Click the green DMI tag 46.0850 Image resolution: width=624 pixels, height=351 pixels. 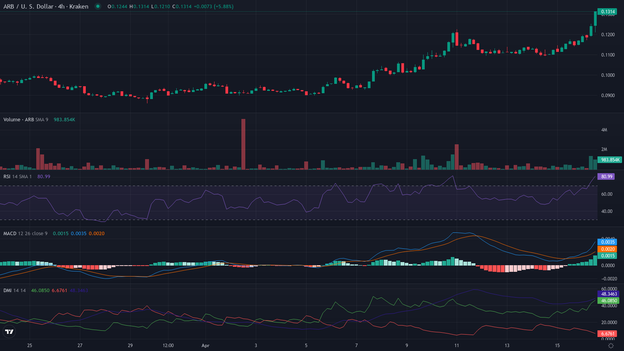608,301
